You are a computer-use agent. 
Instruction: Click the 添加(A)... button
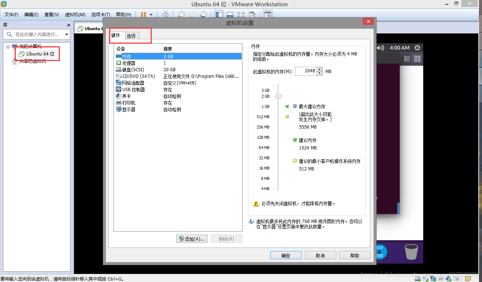pos(192,239)
